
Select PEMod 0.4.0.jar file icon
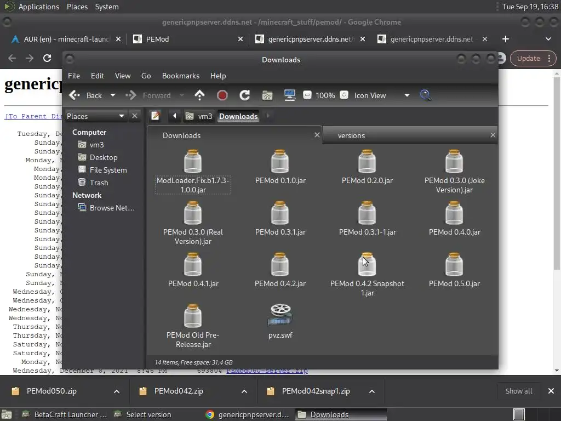pos(454,213)
